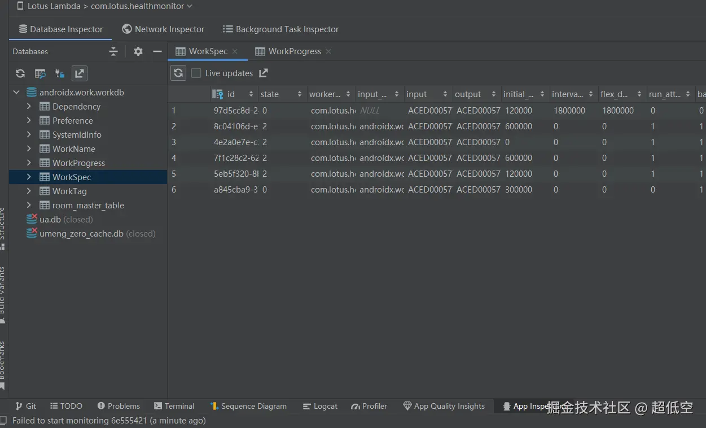706x428 pixels.
Task: Hide the Databases panel
Action: 157,51
